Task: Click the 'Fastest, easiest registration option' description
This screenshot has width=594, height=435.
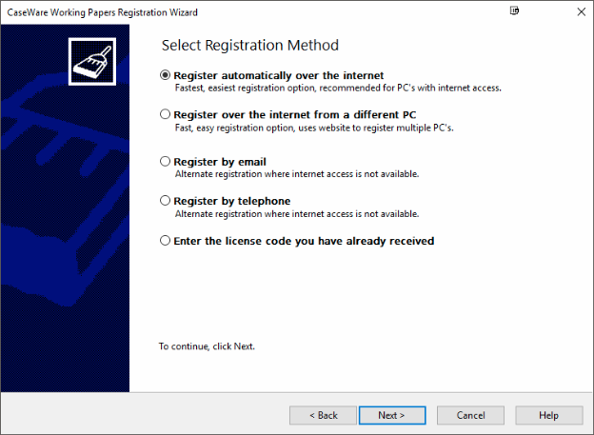Action: tap(338, 88)
